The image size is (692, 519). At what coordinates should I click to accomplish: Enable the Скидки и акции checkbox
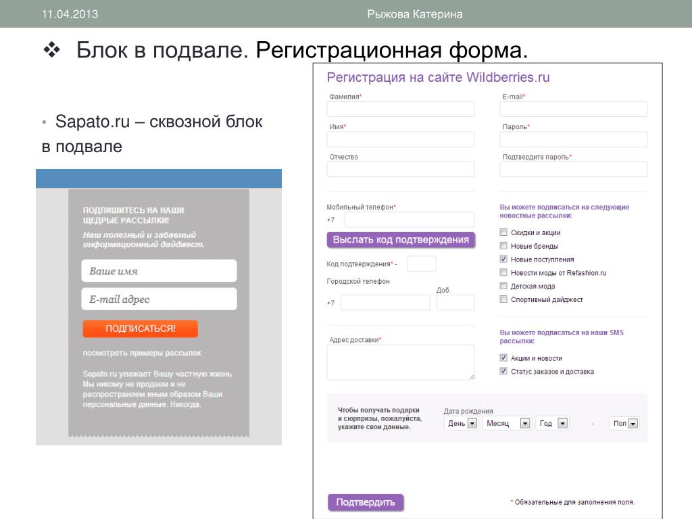coord(503,232)
